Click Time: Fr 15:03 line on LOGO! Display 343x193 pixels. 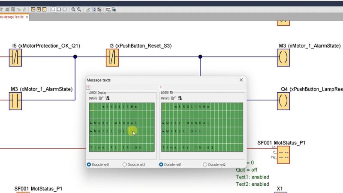[115, 148]
